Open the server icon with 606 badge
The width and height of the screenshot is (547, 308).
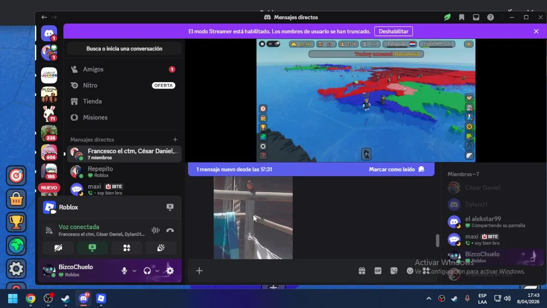click(49, 152)
